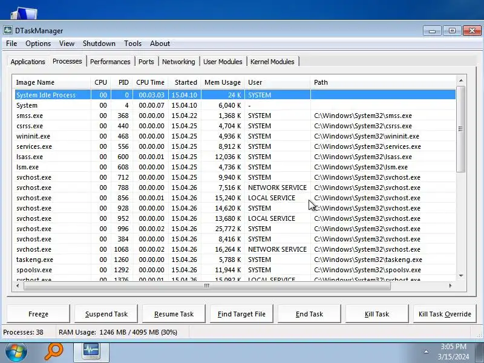This screenshot has height=363, width=484.
Task: Sort by Image Name column header
Action: pos(52,82)
